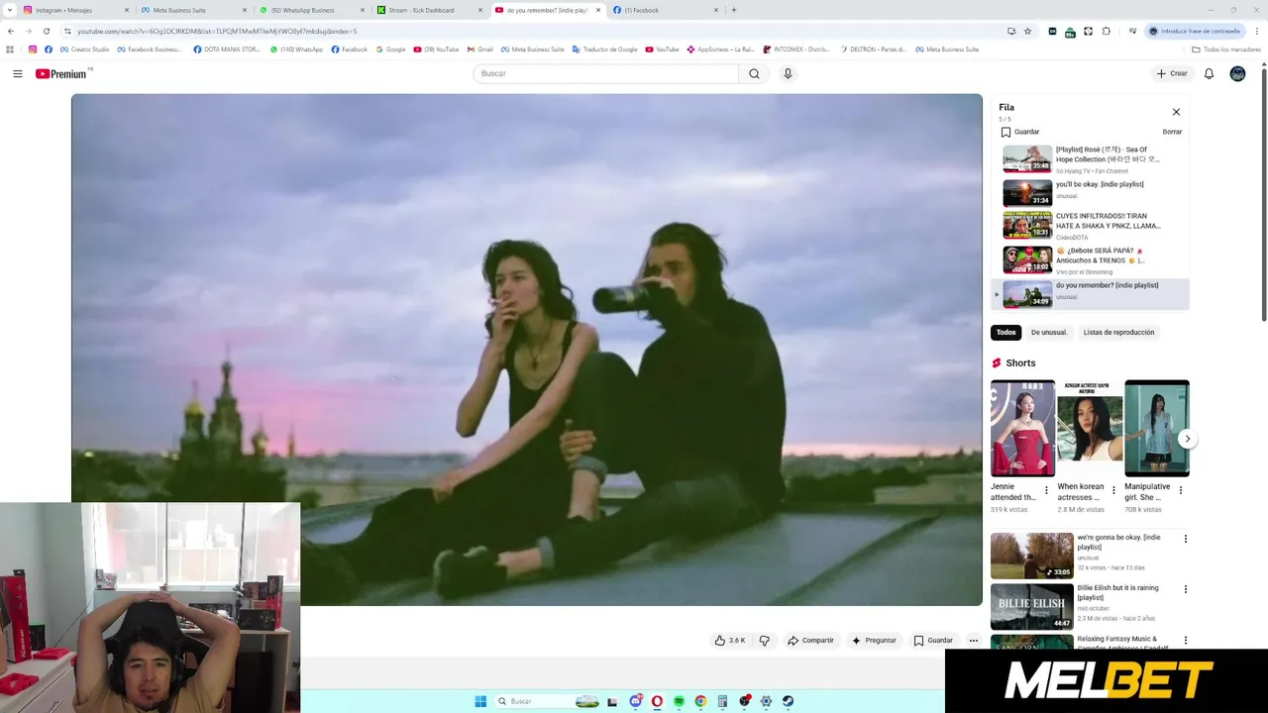The width and height of the screenshot is (1268, 713).
Task: Play 'you'll be okay' queue item
Action: tap(1090, 192)
